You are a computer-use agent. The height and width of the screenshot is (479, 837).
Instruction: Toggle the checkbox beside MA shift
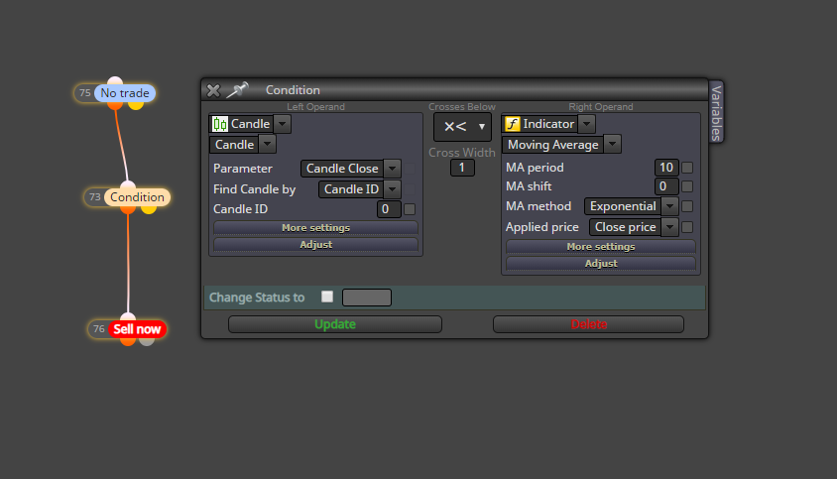point(687,186)
